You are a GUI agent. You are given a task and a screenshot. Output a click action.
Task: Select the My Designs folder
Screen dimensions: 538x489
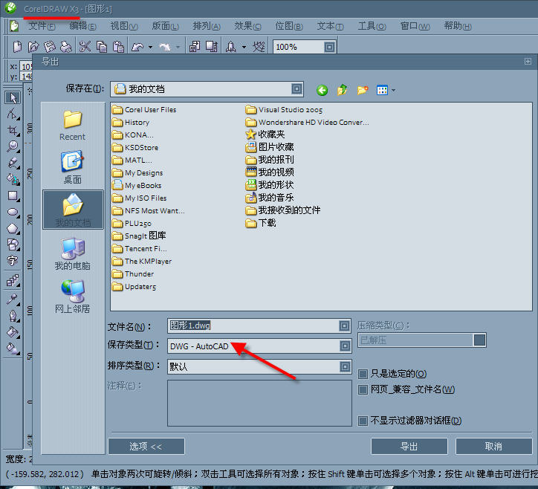137,173
